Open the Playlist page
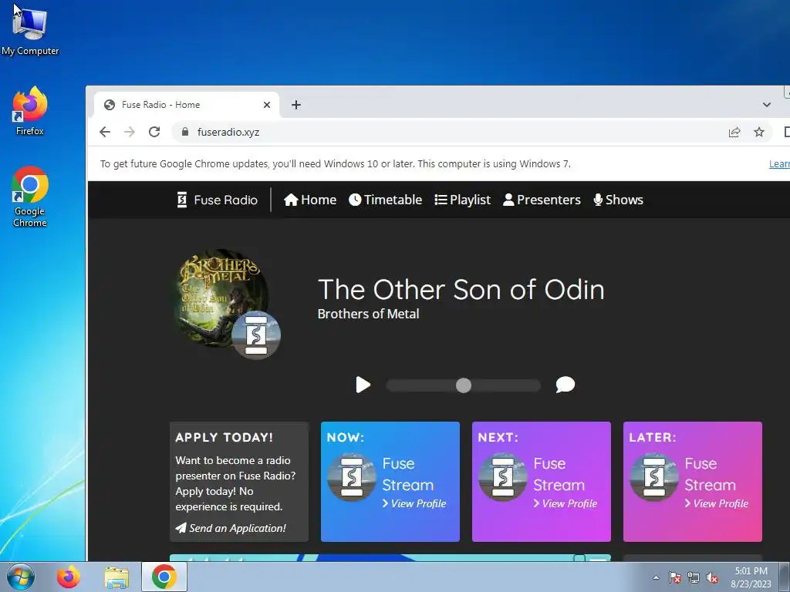Viewport: 790px width, 592px height. 463,200
